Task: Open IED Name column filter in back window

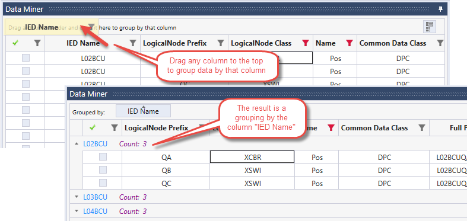Action: [134, 43]
